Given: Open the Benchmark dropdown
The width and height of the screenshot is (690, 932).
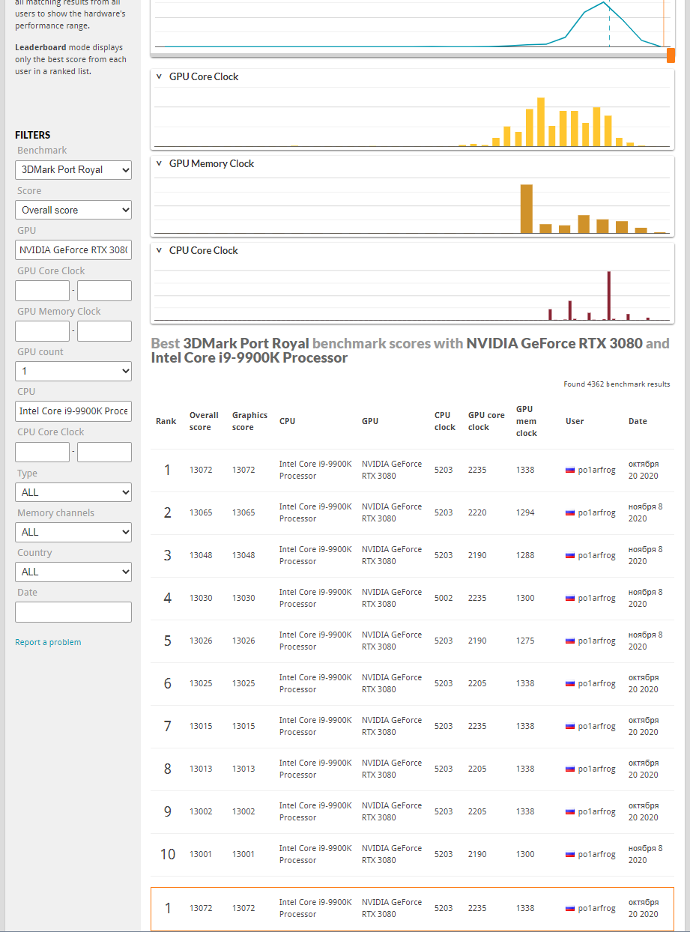Looking at the screenshot, I should [x=73, y=170].
